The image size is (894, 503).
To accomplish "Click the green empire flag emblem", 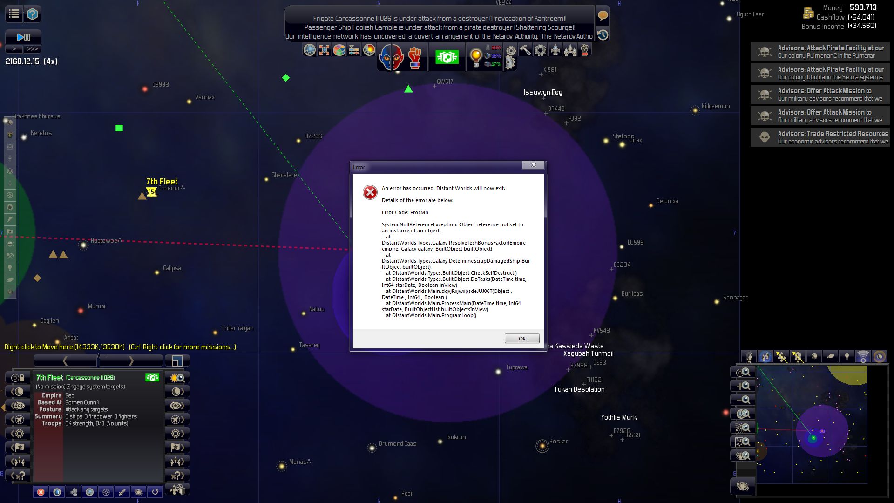I will [x=447, y=57].
